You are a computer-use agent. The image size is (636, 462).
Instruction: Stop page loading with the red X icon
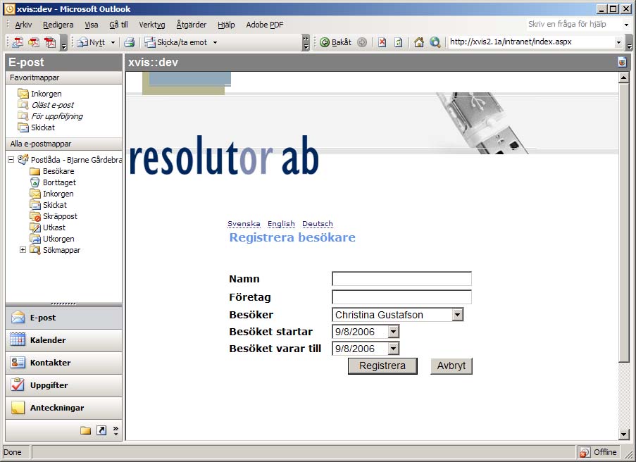click(x=382, y=42)
